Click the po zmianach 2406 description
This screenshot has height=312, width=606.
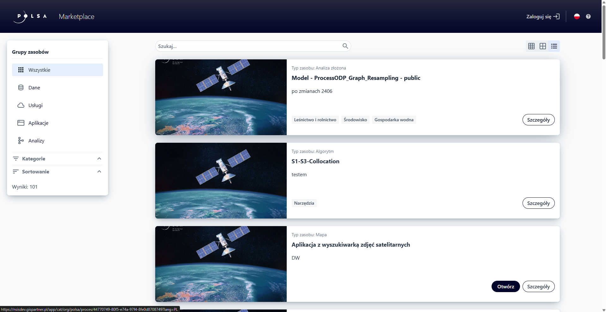tap(312, 91)
